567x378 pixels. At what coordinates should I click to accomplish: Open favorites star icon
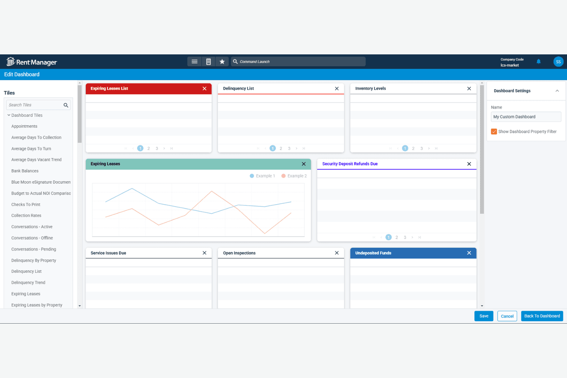pyautogui.click(x=222, y=62)
